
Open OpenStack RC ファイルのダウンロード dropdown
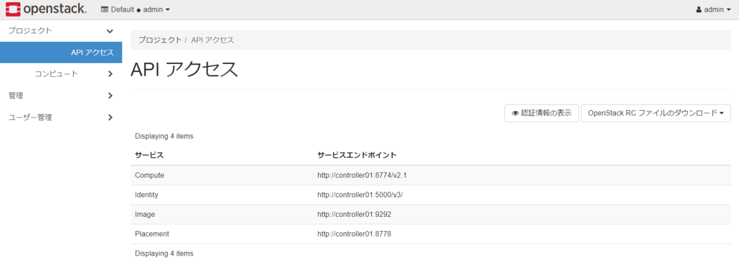coord(656,113)
